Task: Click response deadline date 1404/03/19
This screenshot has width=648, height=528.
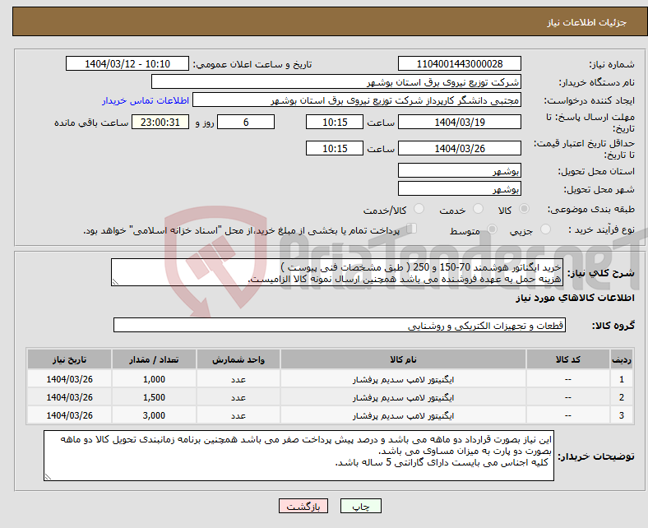Action: pyautogui.click(x=459, y=122)
